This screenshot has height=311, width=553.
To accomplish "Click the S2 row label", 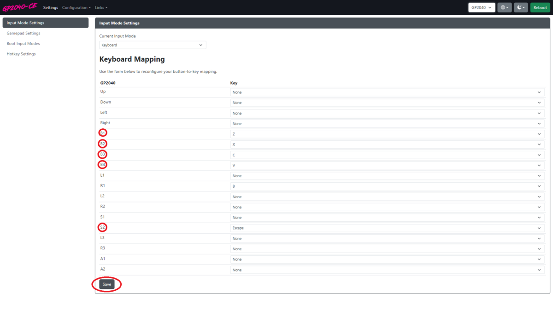I will coord(103,227).
